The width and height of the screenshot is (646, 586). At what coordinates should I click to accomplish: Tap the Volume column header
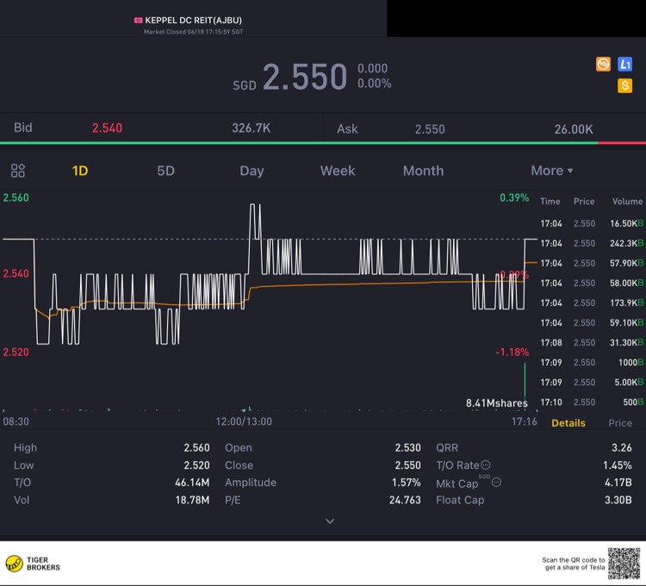[x=627, y=202]
